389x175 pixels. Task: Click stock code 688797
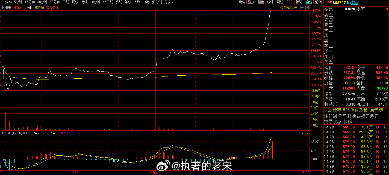[x=339, y=3]
